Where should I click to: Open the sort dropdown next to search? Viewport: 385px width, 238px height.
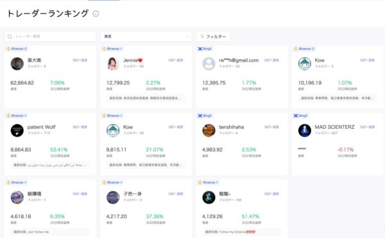(x=146, y=37)
